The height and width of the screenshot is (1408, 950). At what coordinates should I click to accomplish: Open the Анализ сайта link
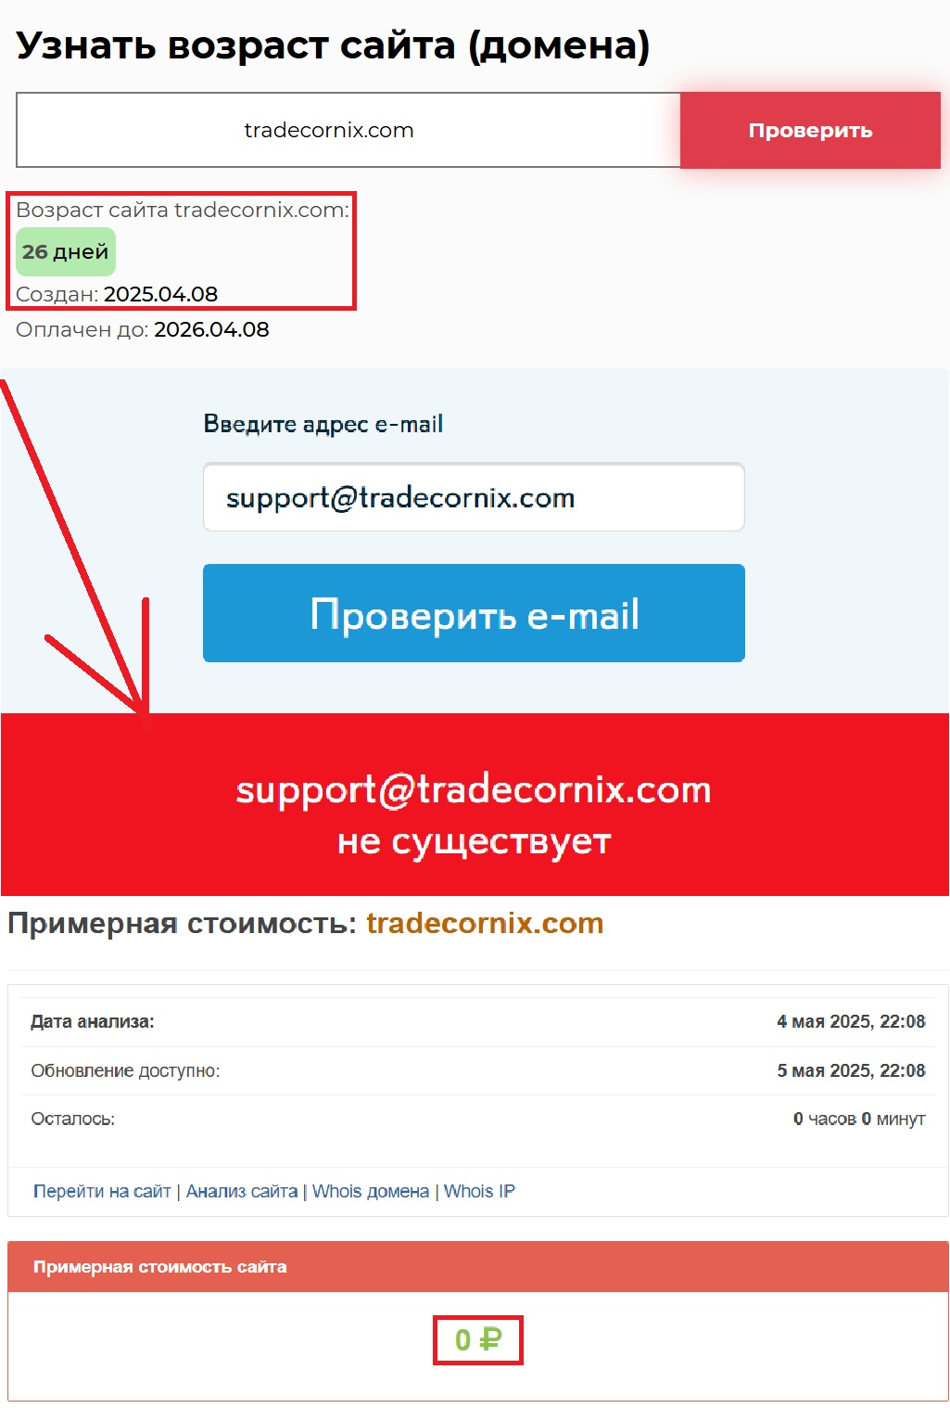242,1191
